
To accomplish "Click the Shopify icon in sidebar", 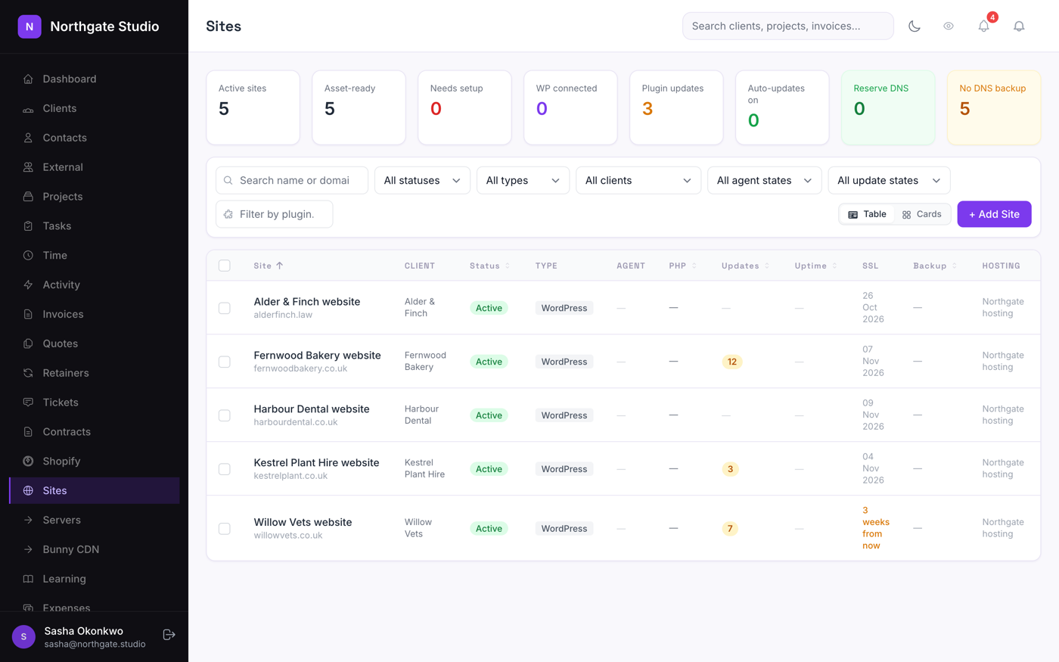I will click(x=28, y=462).
